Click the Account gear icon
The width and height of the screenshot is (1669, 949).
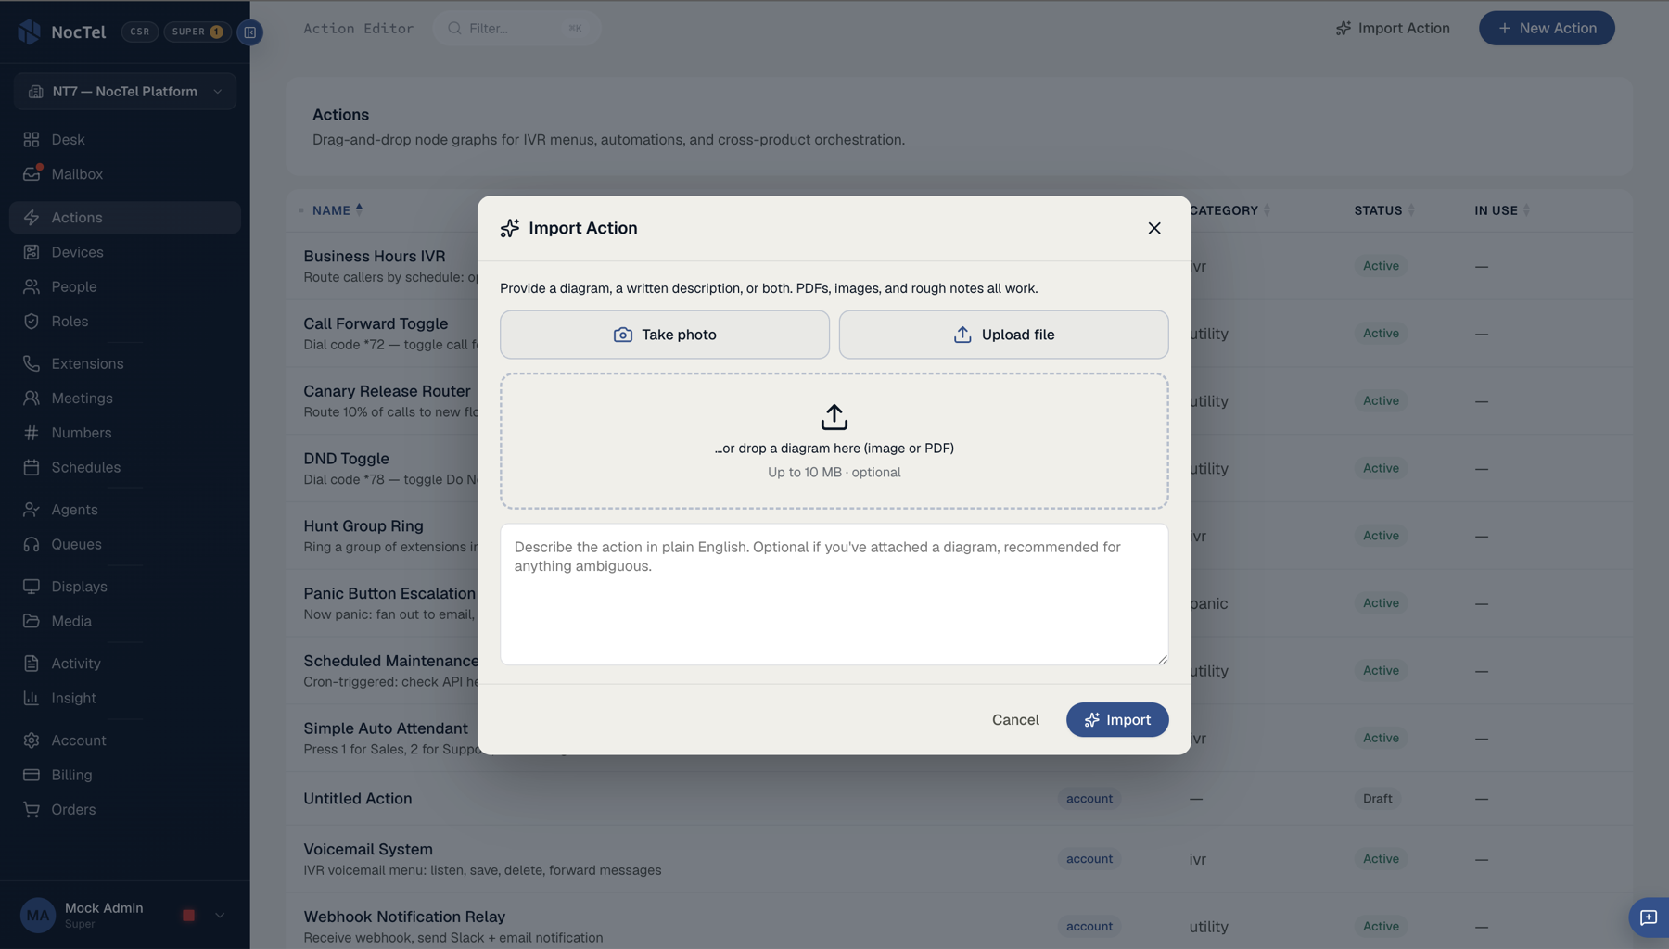tap(32, 740)
